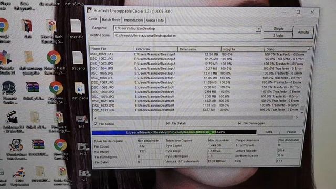Screen dimensions: 336x189
Task: Expand the Sorgente path dropdown arrow
Action: [259, 29]
